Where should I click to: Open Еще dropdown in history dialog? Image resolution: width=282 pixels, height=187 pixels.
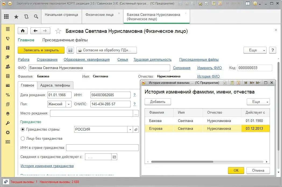[x=258, y=102]
